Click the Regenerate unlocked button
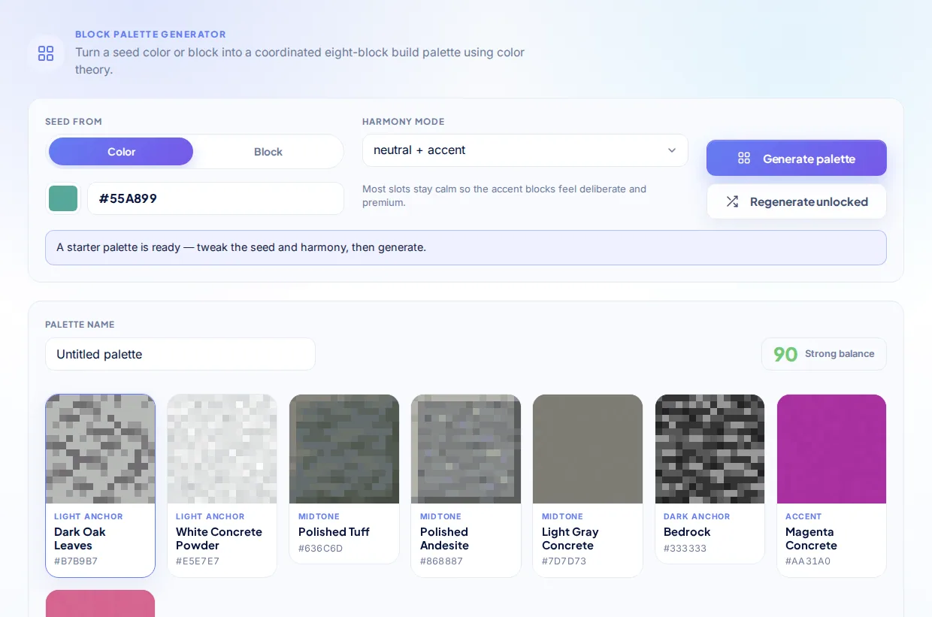The image size is (932, 617). (796, 201)
